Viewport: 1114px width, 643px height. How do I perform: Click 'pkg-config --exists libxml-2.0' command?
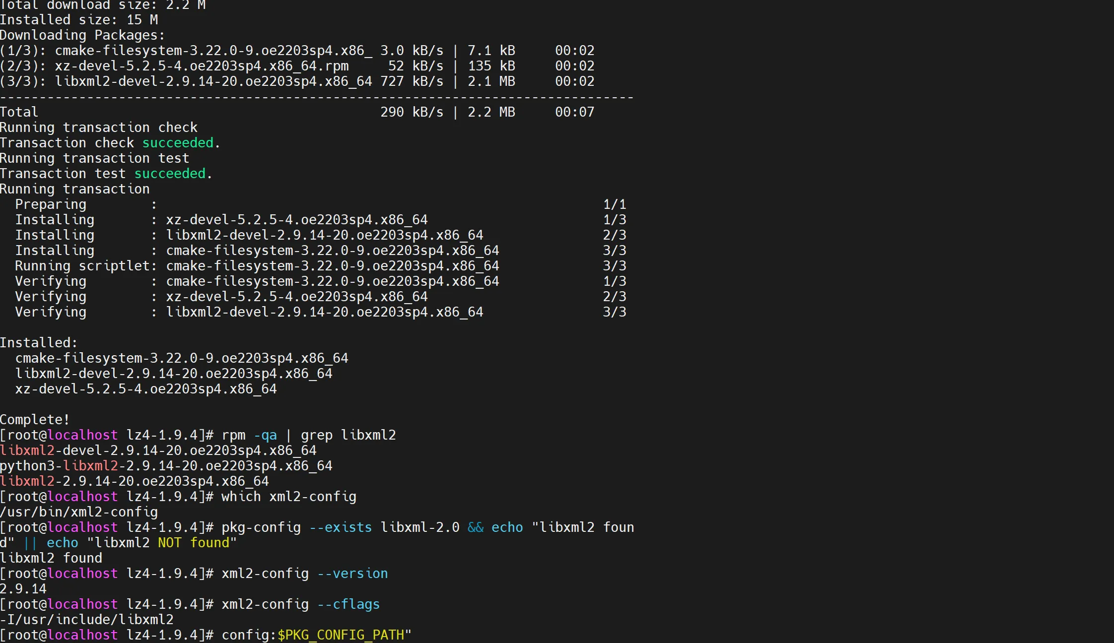click(341, 527)
